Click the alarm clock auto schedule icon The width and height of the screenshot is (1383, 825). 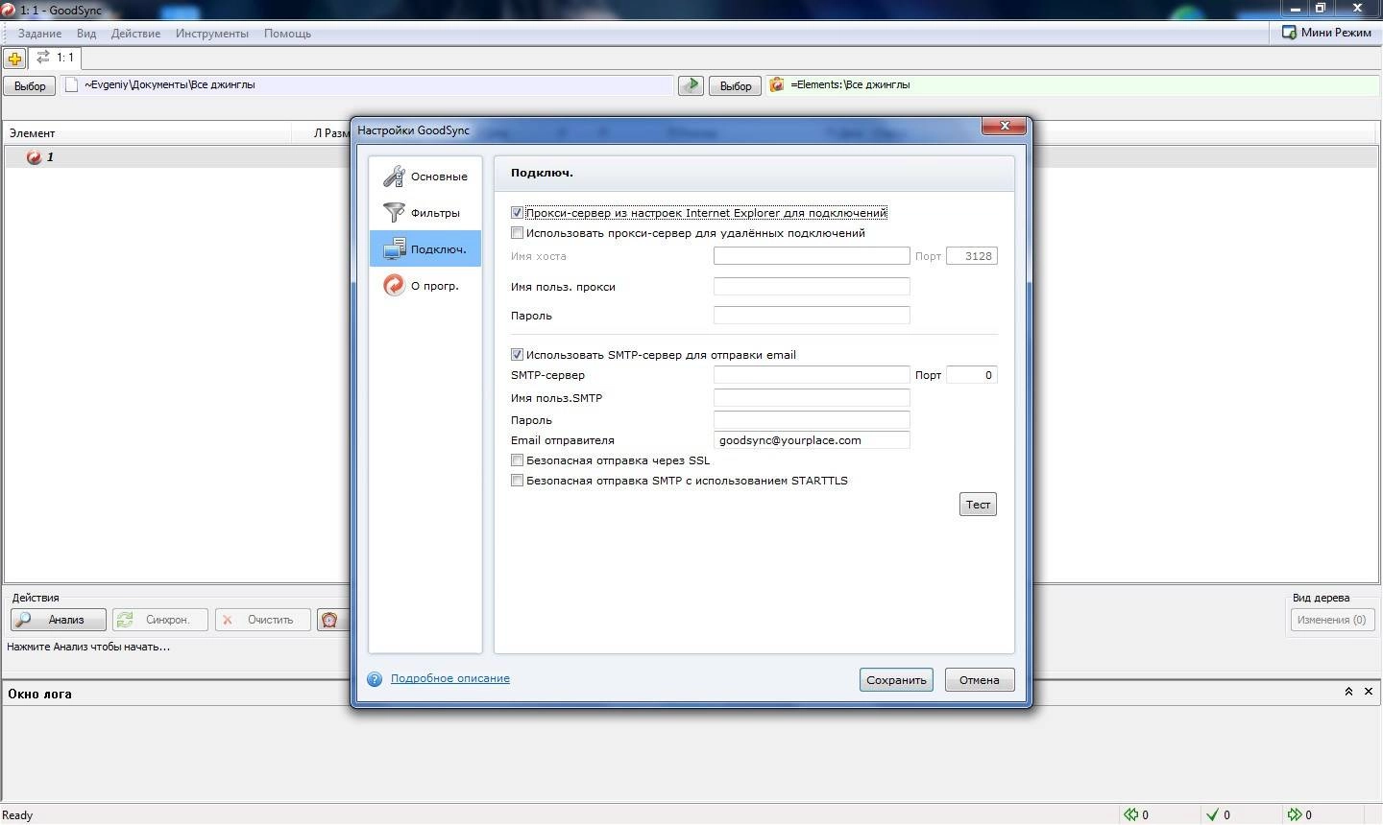tap(329, 620)
